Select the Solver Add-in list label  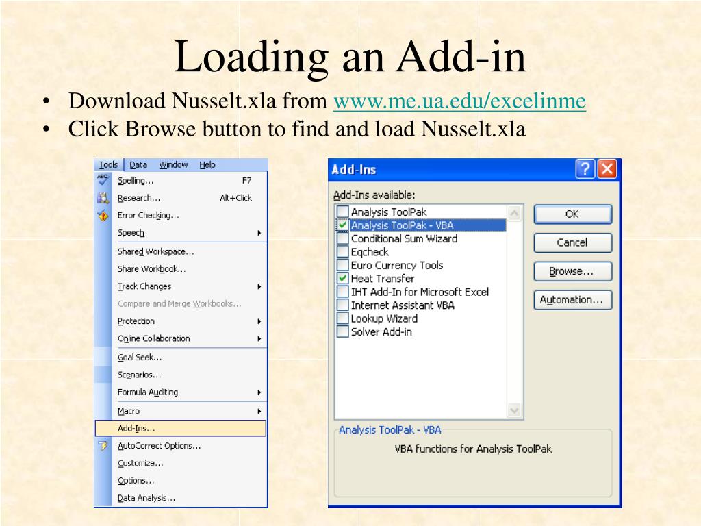[x=381, y=332]
